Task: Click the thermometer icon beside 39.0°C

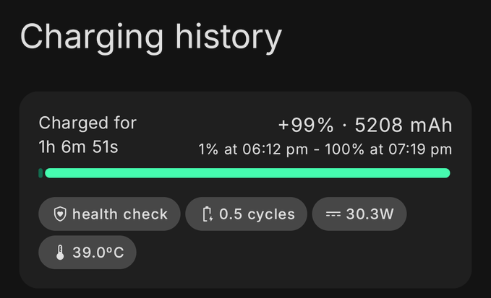Action: coord(60,253)
